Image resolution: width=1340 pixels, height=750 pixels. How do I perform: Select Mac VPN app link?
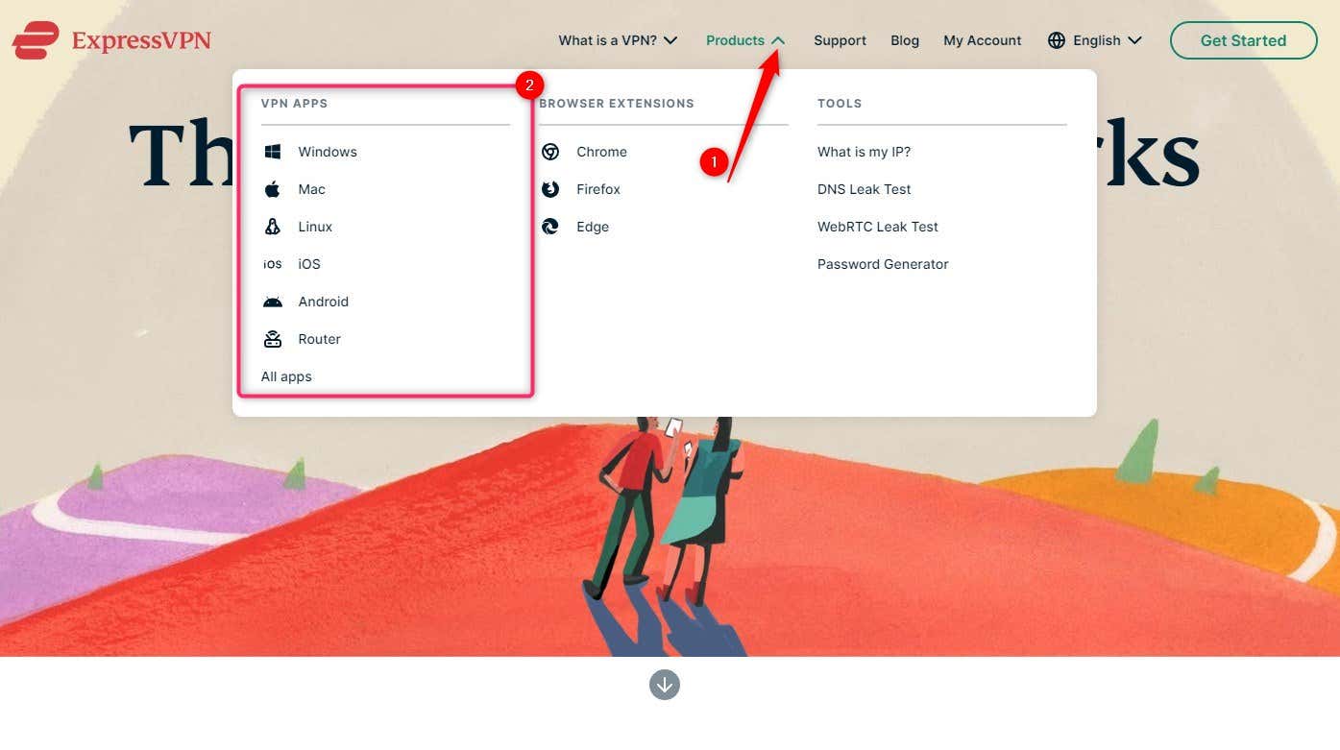point(311,189)
